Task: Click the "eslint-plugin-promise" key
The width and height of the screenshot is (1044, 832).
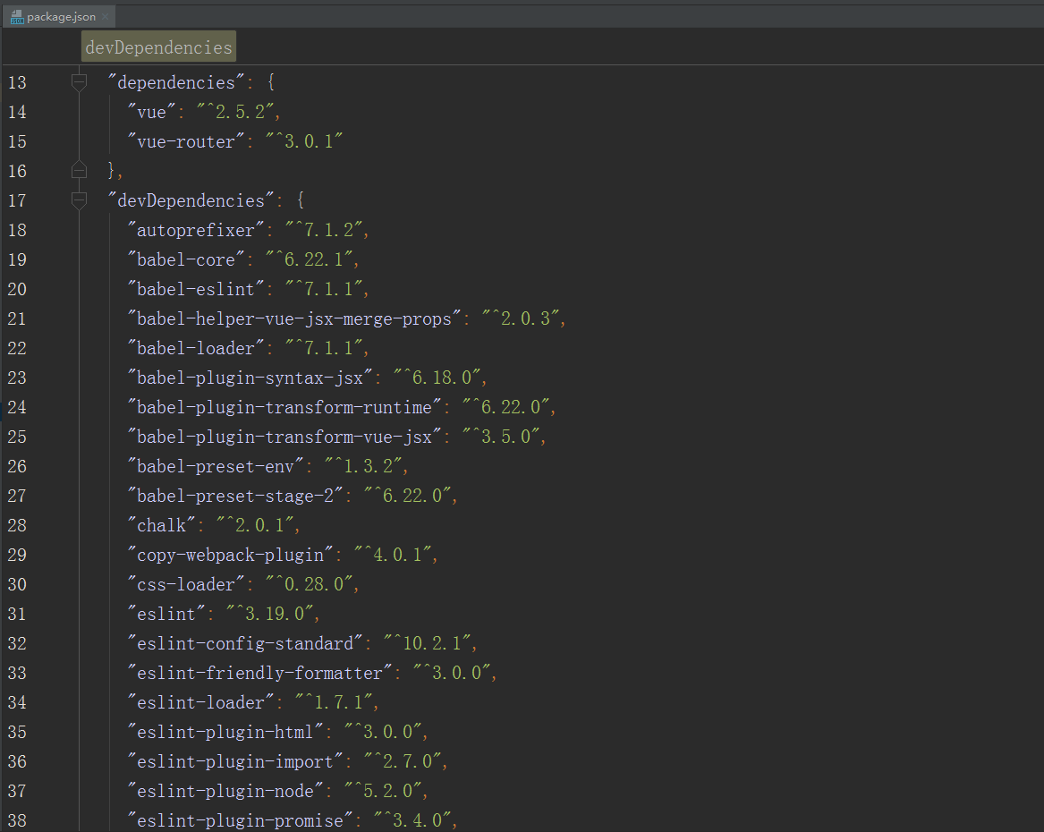Action: pos(241,820)
